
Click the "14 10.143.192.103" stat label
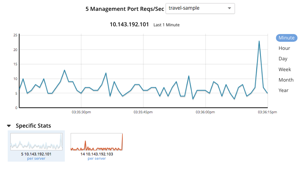click(x=96, y=154)
